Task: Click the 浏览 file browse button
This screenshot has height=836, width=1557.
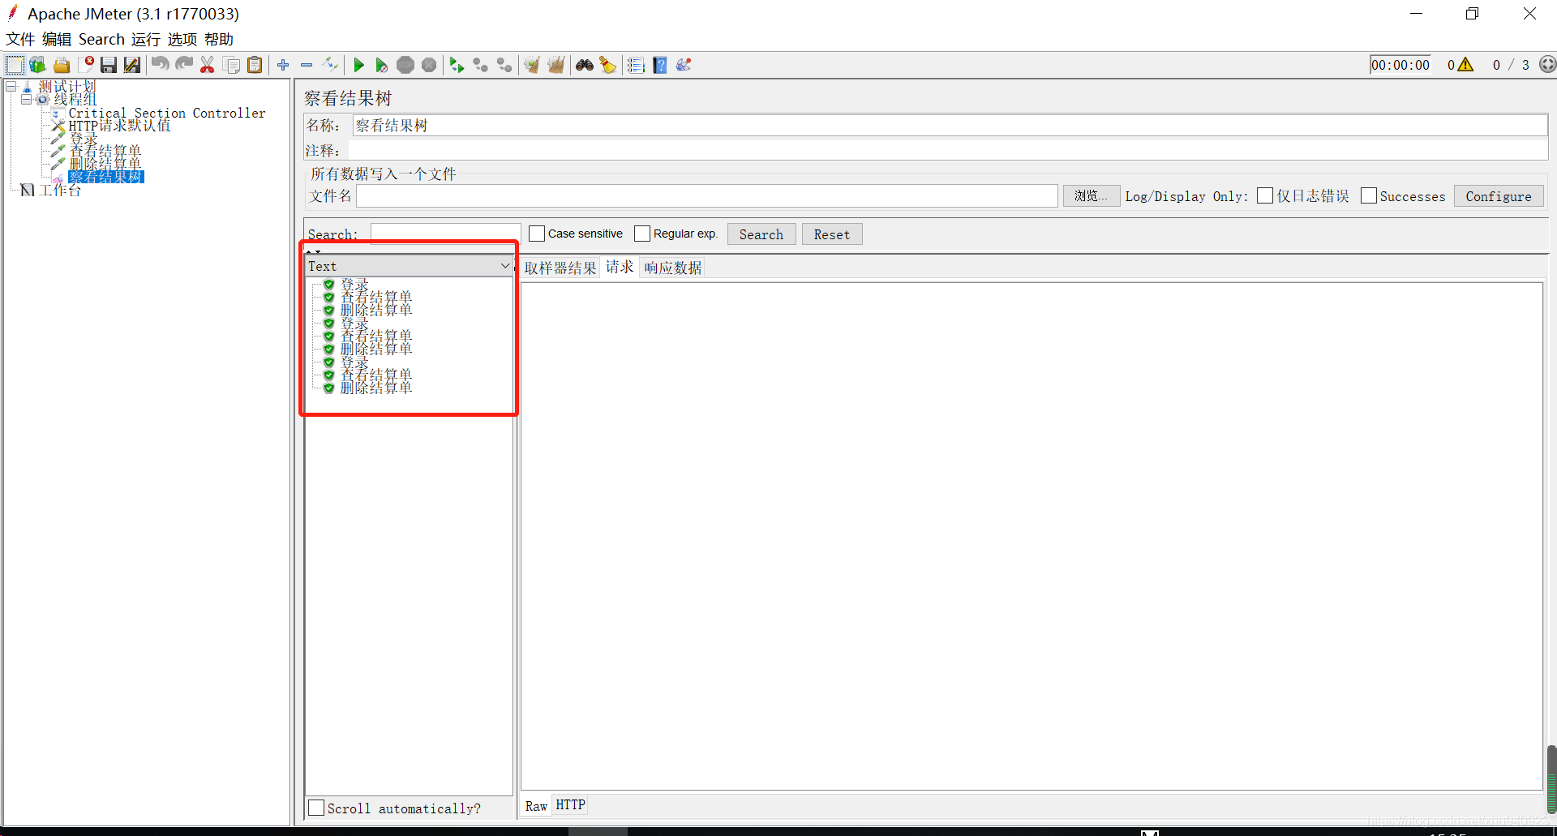Action: pos(1091,195)
